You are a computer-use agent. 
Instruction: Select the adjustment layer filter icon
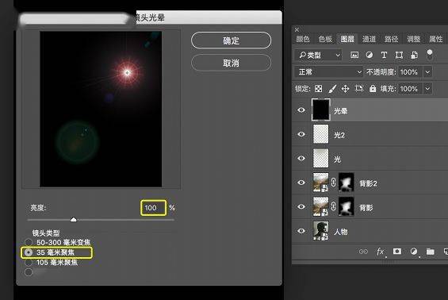370,55
